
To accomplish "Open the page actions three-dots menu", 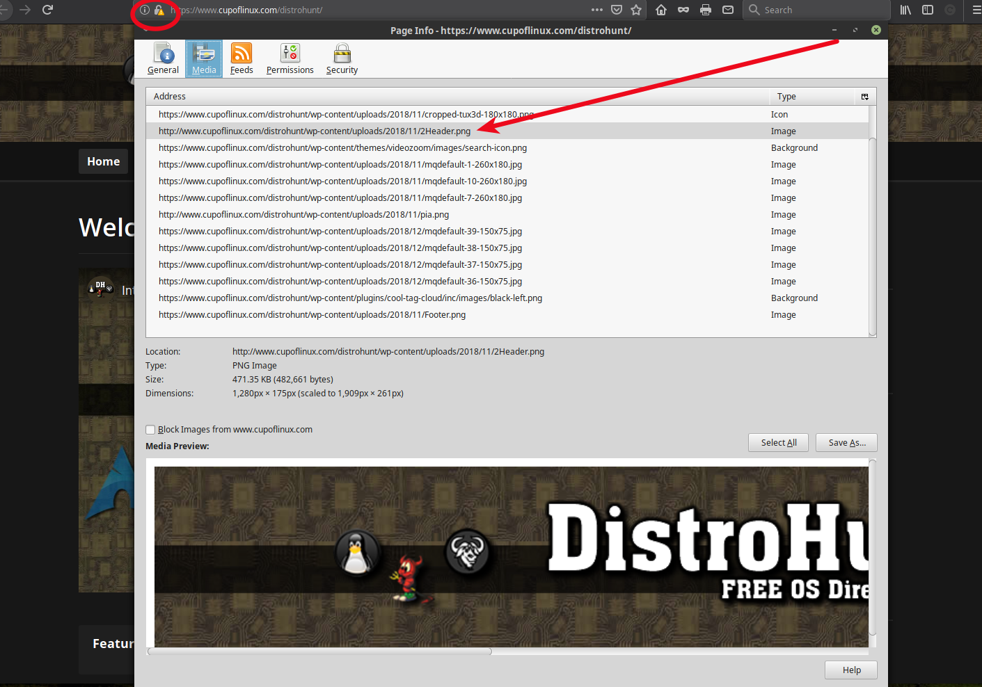I will (x=597, y=10).
